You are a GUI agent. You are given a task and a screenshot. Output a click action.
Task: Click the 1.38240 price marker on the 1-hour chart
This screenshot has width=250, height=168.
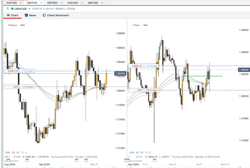pos(244,70)
